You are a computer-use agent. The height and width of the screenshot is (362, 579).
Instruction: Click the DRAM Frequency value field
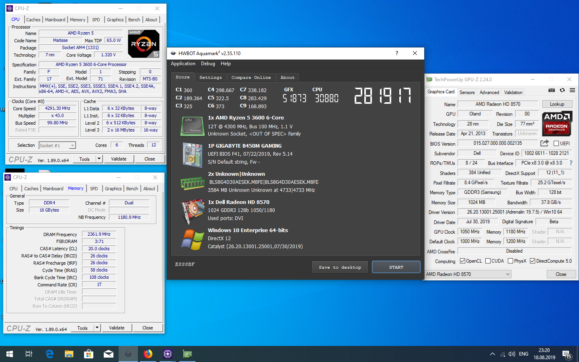(99, 234)
